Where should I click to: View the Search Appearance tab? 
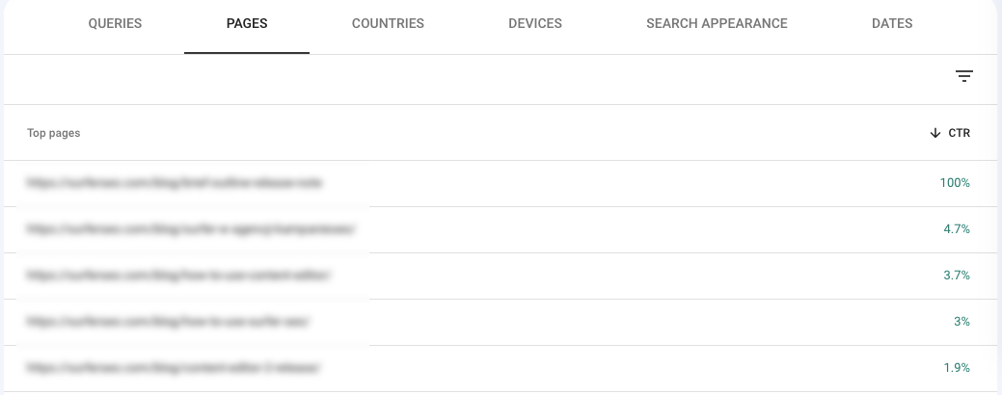717,24
